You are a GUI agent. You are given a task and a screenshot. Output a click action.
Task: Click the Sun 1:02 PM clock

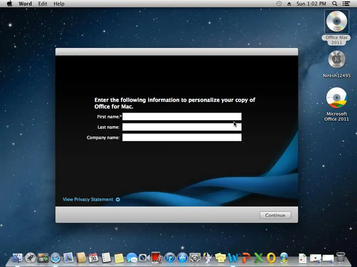coord(311,3)
